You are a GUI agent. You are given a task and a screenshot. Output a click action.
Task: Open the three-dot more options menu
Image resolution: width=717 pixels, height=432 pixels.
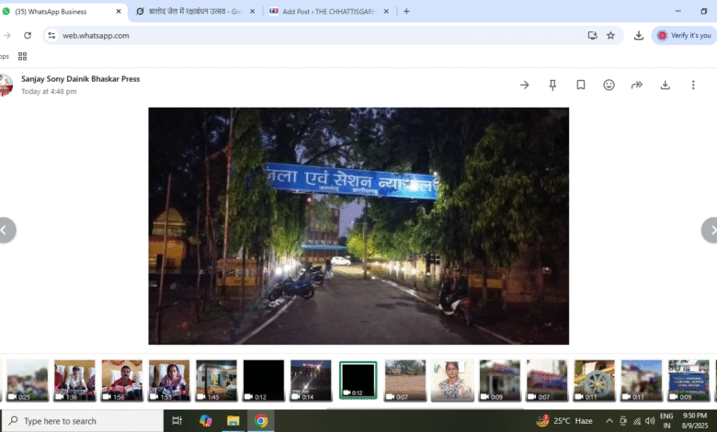(x=693, y=85)
